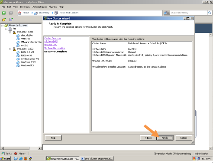
Task: Go to VMware EVC wizard step
Action: click(50, 45)
